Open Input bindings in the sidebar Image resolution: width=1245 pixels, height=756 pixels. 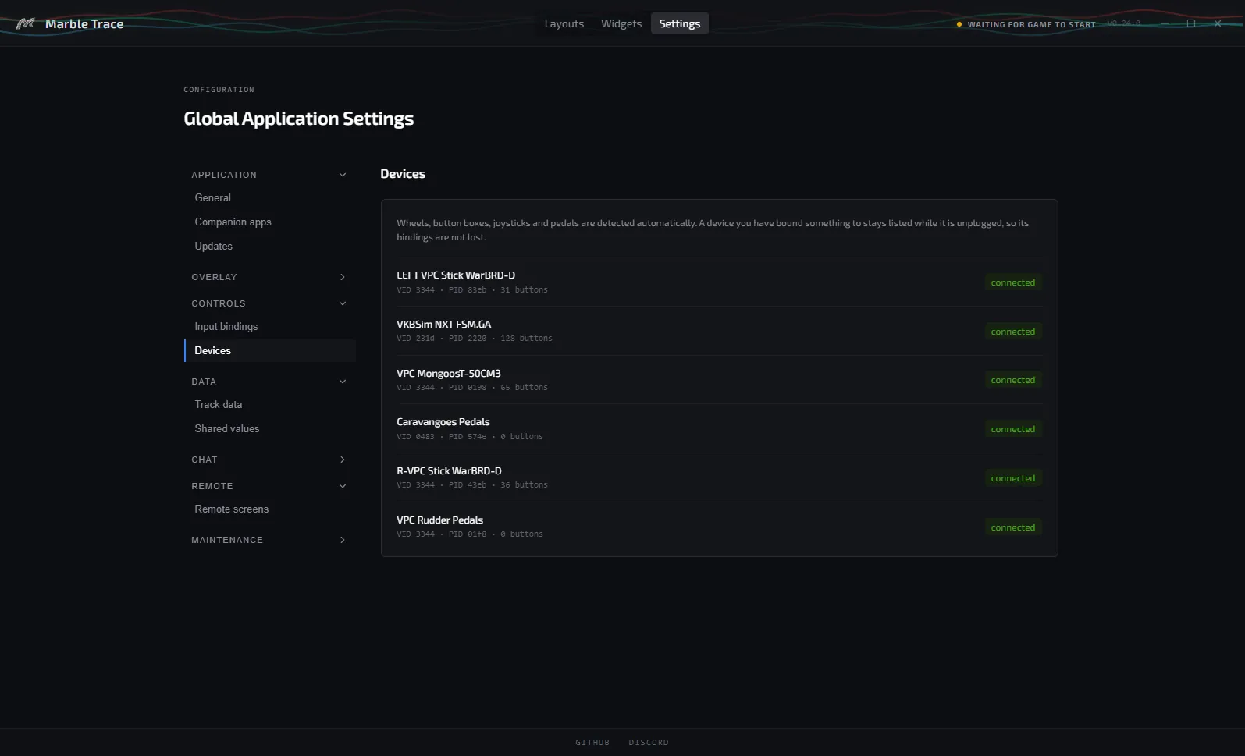(x=270, y=327)
